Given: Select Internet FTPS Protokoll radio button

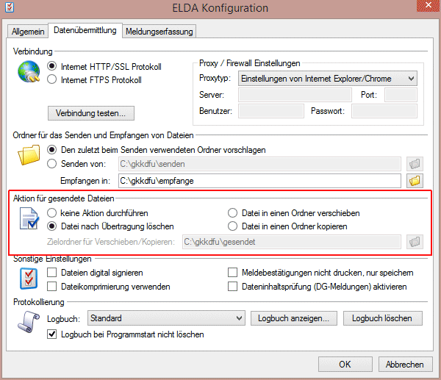Looking at the screenshot, I should (52, 79).
